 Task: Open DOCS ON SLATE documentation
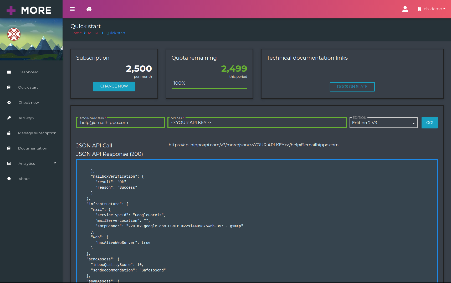(x=352, y=87)
